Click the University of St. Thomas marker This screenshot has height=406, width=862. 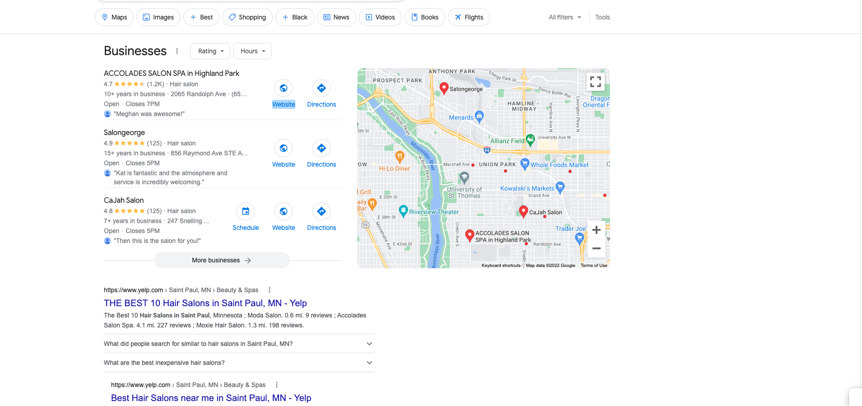click(x=464, y=177)
